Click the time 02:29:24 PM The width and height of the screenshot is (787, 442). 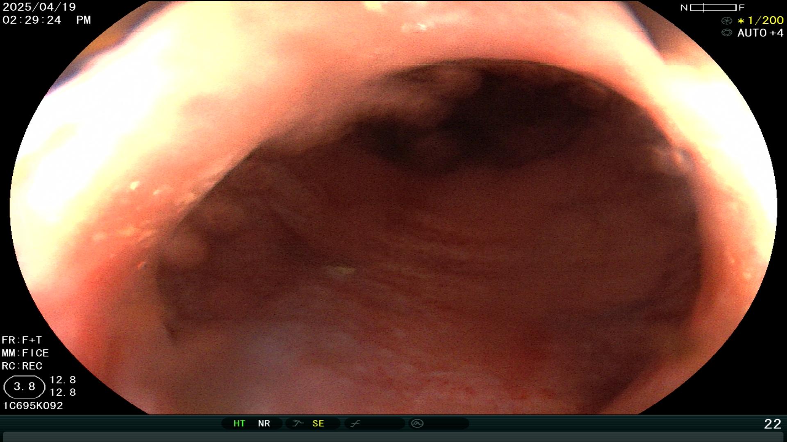pyautogui.click(x=47, y=20)
